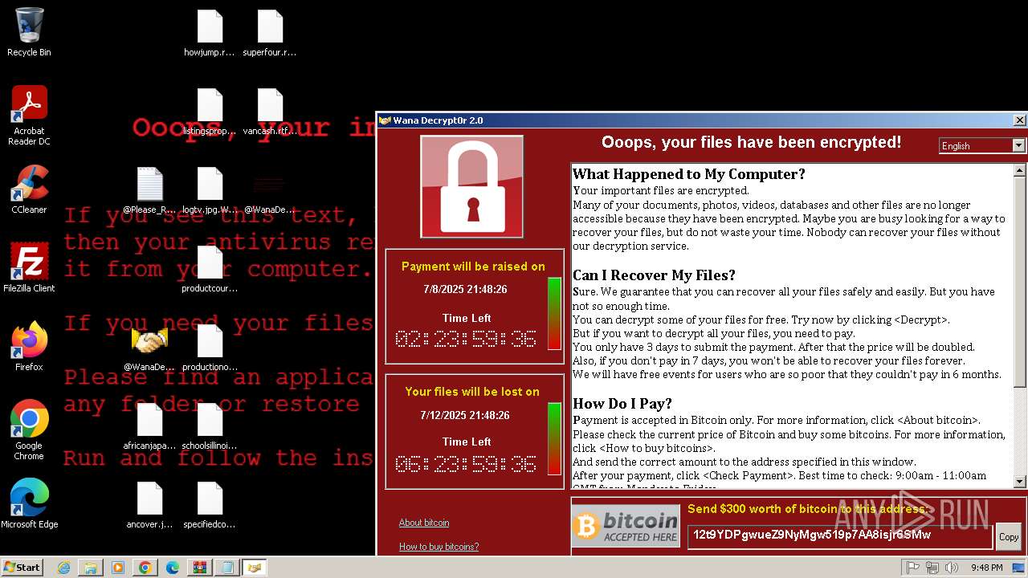Click the 9:48 PM tray clock

click(x=986, y=568)
